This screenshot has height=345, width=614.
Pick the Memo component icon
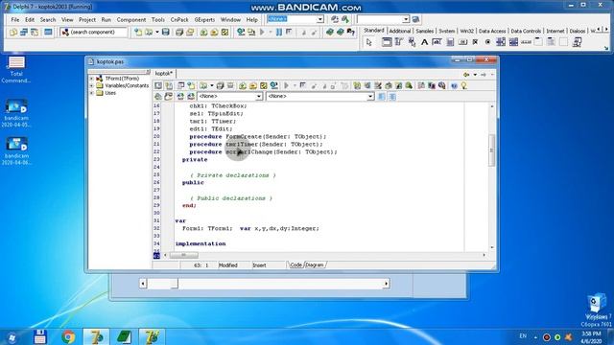(450, 42)
